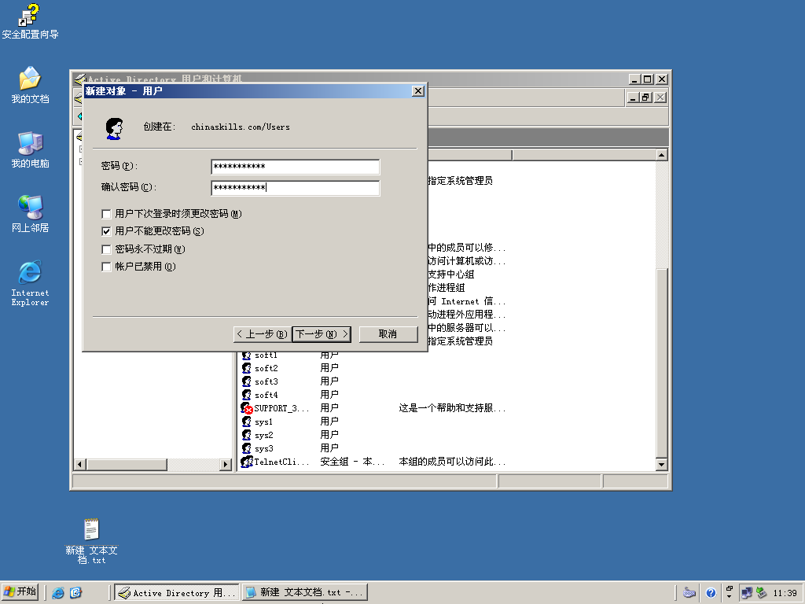Image resolution: width=805 pixels, height=604 pixels.
Task: Click right scroll arrow of tree pane
Action: [226, 464]
